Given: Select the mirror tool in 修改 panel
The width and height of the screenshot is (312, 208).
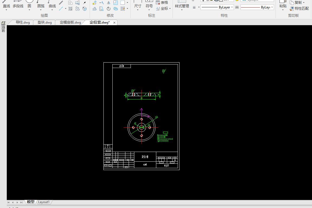Looking at the screenshot, I should 108,3.
